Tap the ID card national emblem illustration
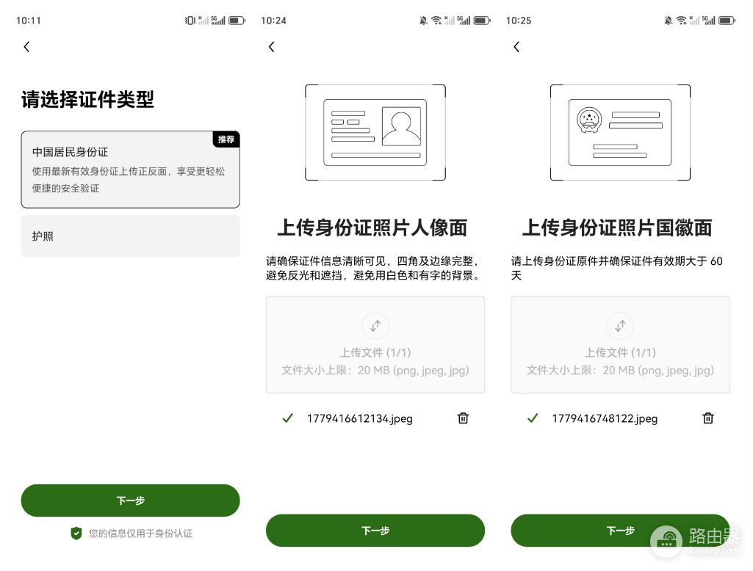 620,132
